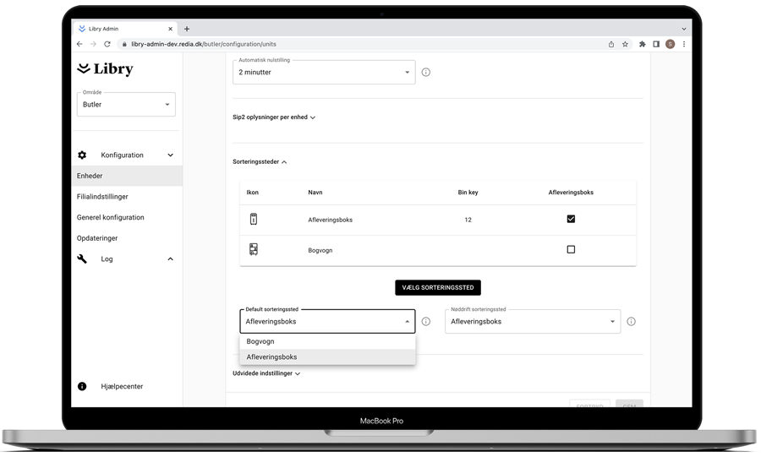This screenshot has width=761, height=457.
Task: Expand Sip2 oplysninger per enhed section
Action: click(x=274, y=117)
